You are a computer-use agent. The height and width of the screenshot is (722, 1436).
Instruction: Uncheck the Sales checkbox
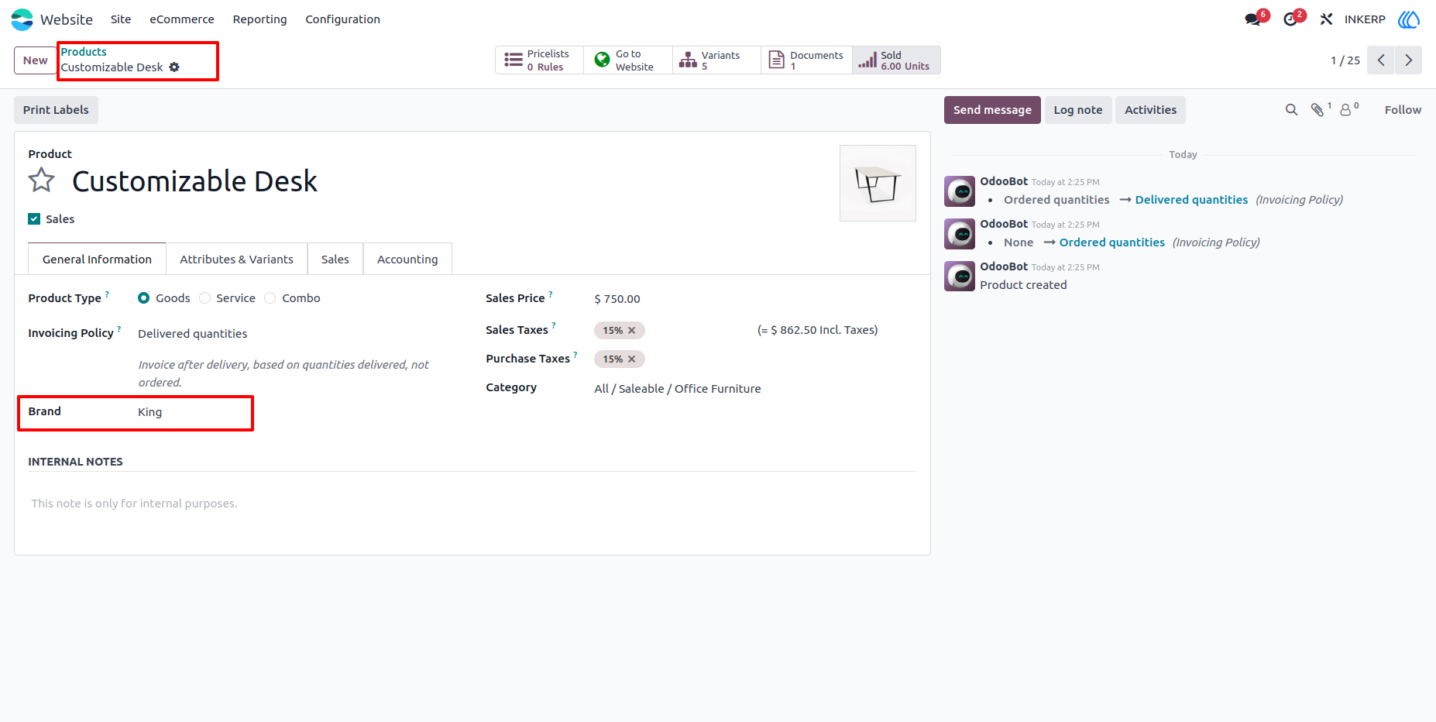[x=34, y=219]
